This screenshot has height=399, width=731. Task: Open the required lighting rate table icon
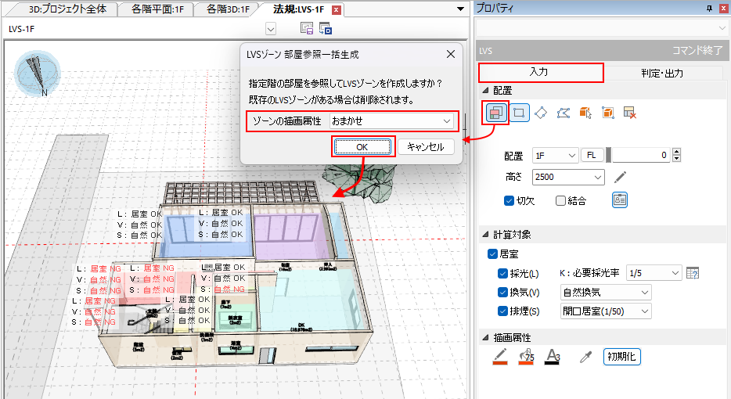coord(692,273)
